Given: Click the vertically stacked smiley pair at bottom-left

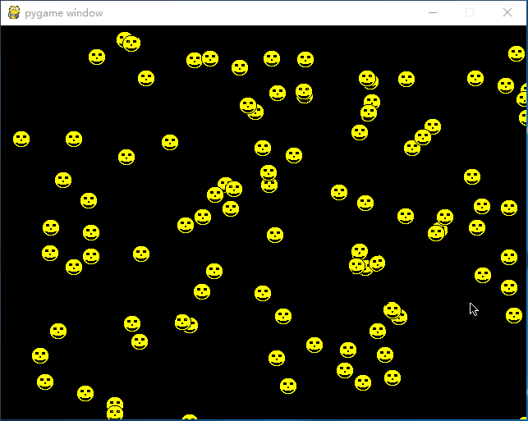Looking at the screenshot, I should click(x=115, y=409).
